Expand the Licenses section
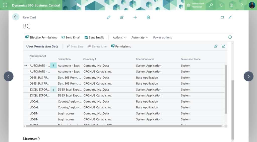 pyautogui.click(x=31, y=138)
